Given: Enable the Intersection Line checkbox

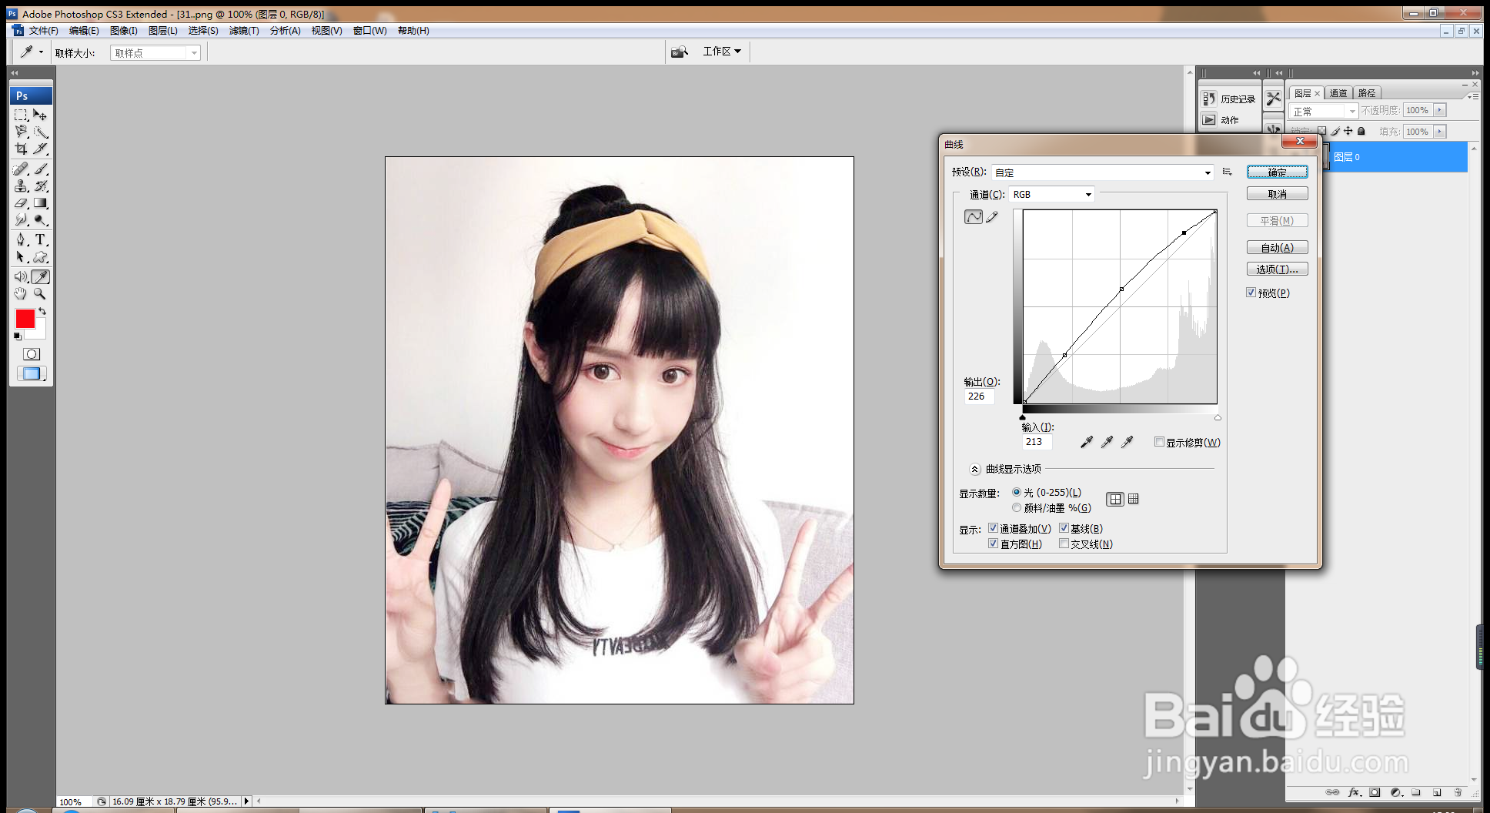Looking at the screenshot, I should pos(1064,544).
